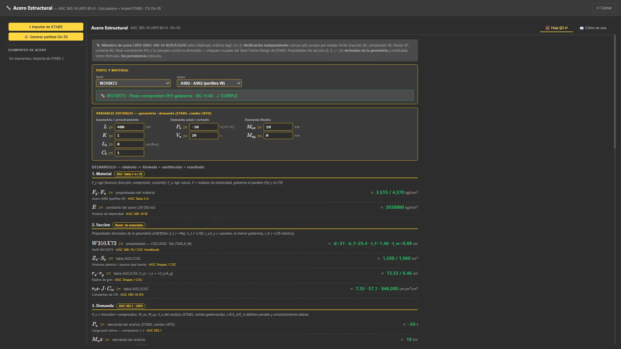
Task: Click the Generar partidas Div 05 button
Action: coord(46,37)
